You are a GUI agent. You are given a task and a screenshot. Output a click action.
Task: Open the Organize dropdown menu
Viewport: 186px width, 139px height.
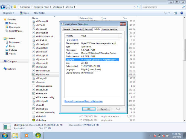[9, 13]
